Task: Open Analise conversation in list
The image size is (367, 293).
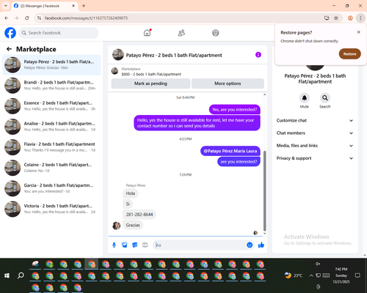Action: pos(51,127)
